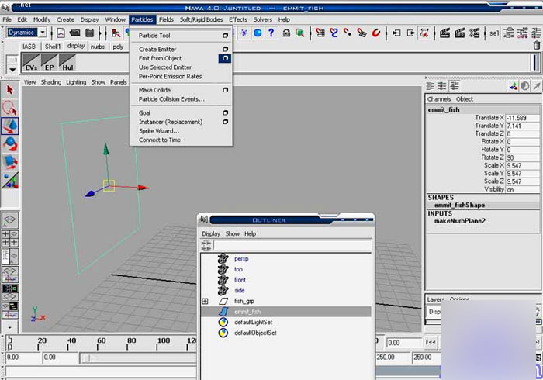
Task: Switch to the nurbs shelf tab
Action: coord(98,47)
